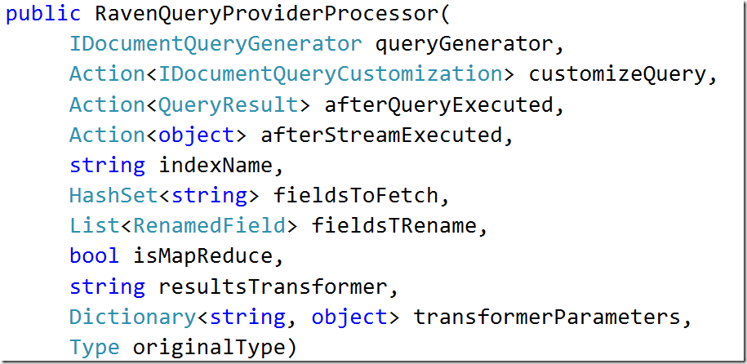This screenshot has height=364, width=747.
Task: Select the HashSet type name
Action: pyautogui.click(x=113, y=196)
